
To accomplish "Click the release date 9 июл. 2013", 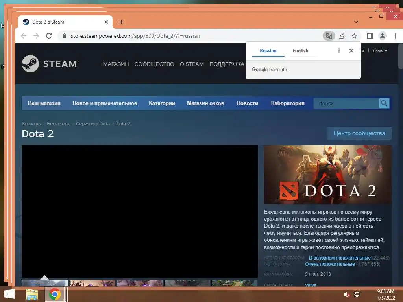I will pos(318,274).
